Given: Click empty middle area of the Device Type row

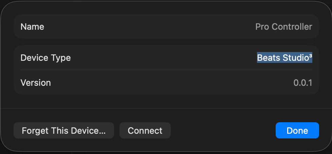Looking at the screenshot, I should click(x=163, y=58).
